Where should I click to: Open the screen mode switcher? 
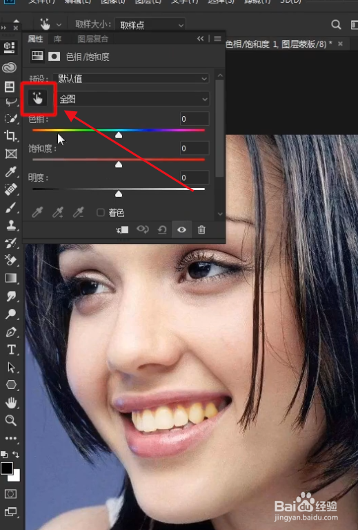[x=10, y=512]
